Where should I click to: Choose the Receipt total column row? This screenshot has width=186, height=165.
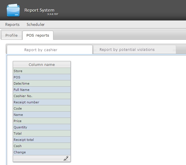[x=42, y=140]
